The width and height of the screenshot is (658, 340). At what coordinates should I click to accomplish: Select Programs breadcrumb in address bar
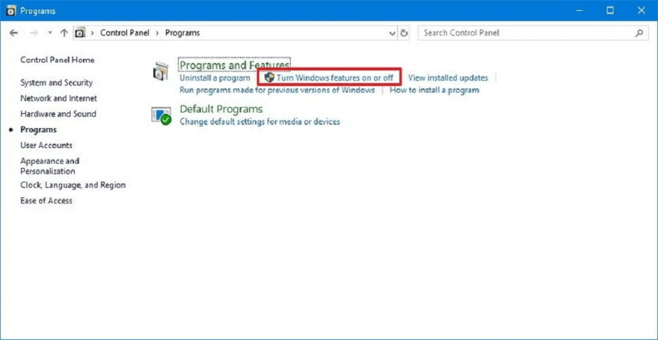[182, 33]
